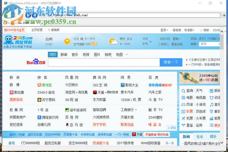228x152 pixels.
Task: Open 新浪 site link
Action: point(14,77)
